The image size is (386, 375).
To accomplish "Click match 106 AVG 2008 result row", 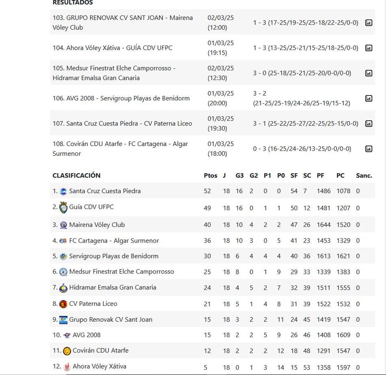I will 121,98.
